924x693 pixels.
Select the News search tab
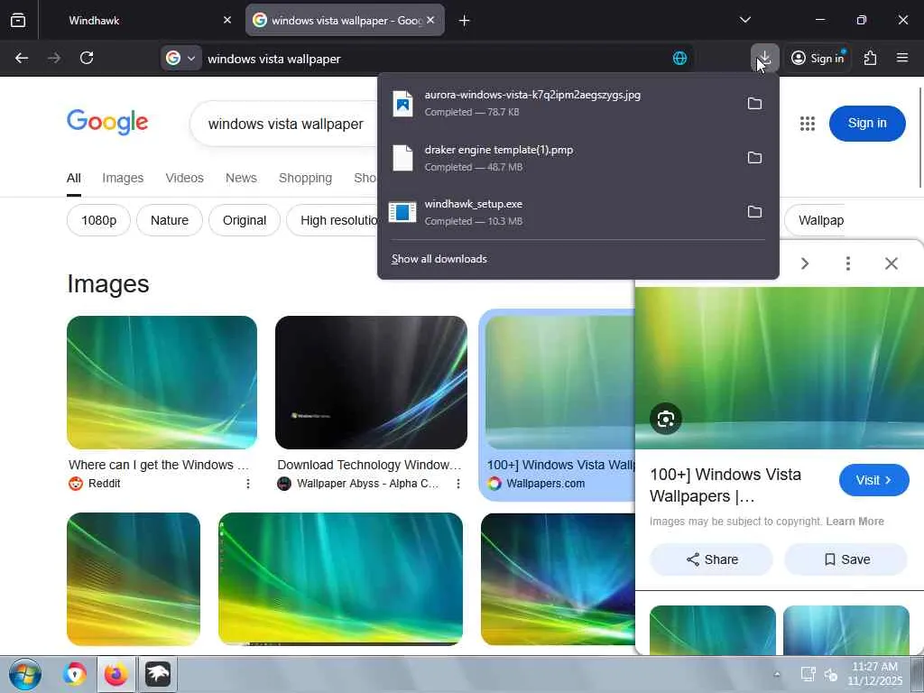click(x=241, y=178)
